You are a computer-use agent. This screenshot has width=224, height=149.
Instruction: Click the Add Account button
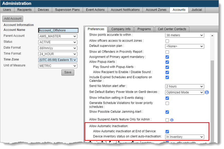coord(13,19)
